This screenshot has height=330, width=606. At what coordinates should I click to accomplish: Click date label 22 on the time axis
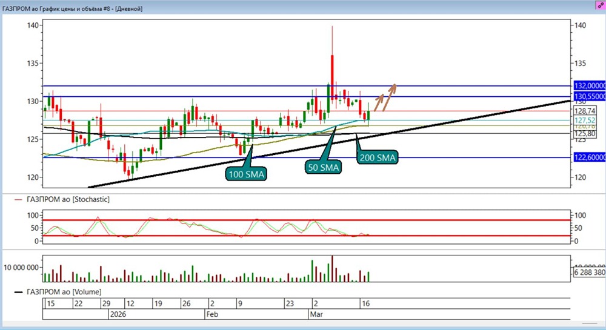tap(78, 303)
